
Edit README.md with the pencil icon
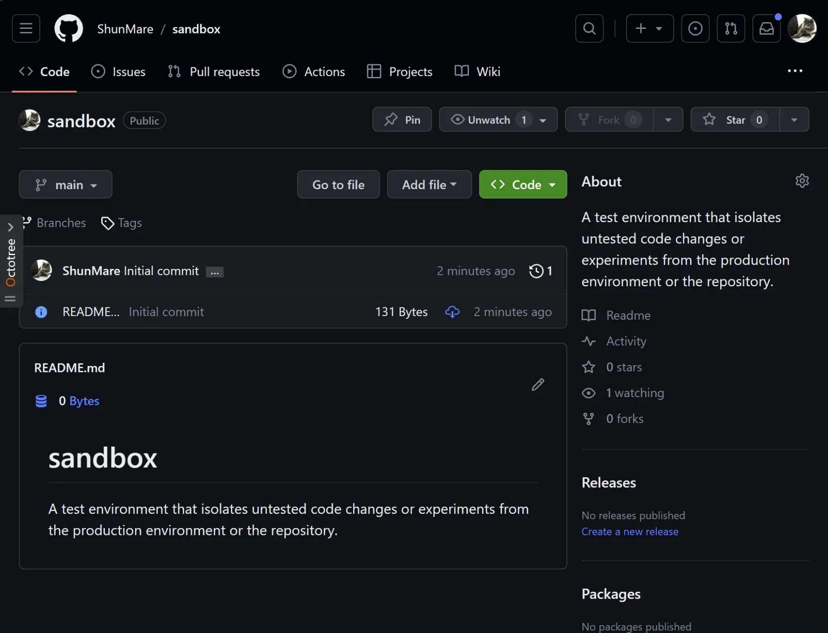pyautogui.click(x=538, y=385)
